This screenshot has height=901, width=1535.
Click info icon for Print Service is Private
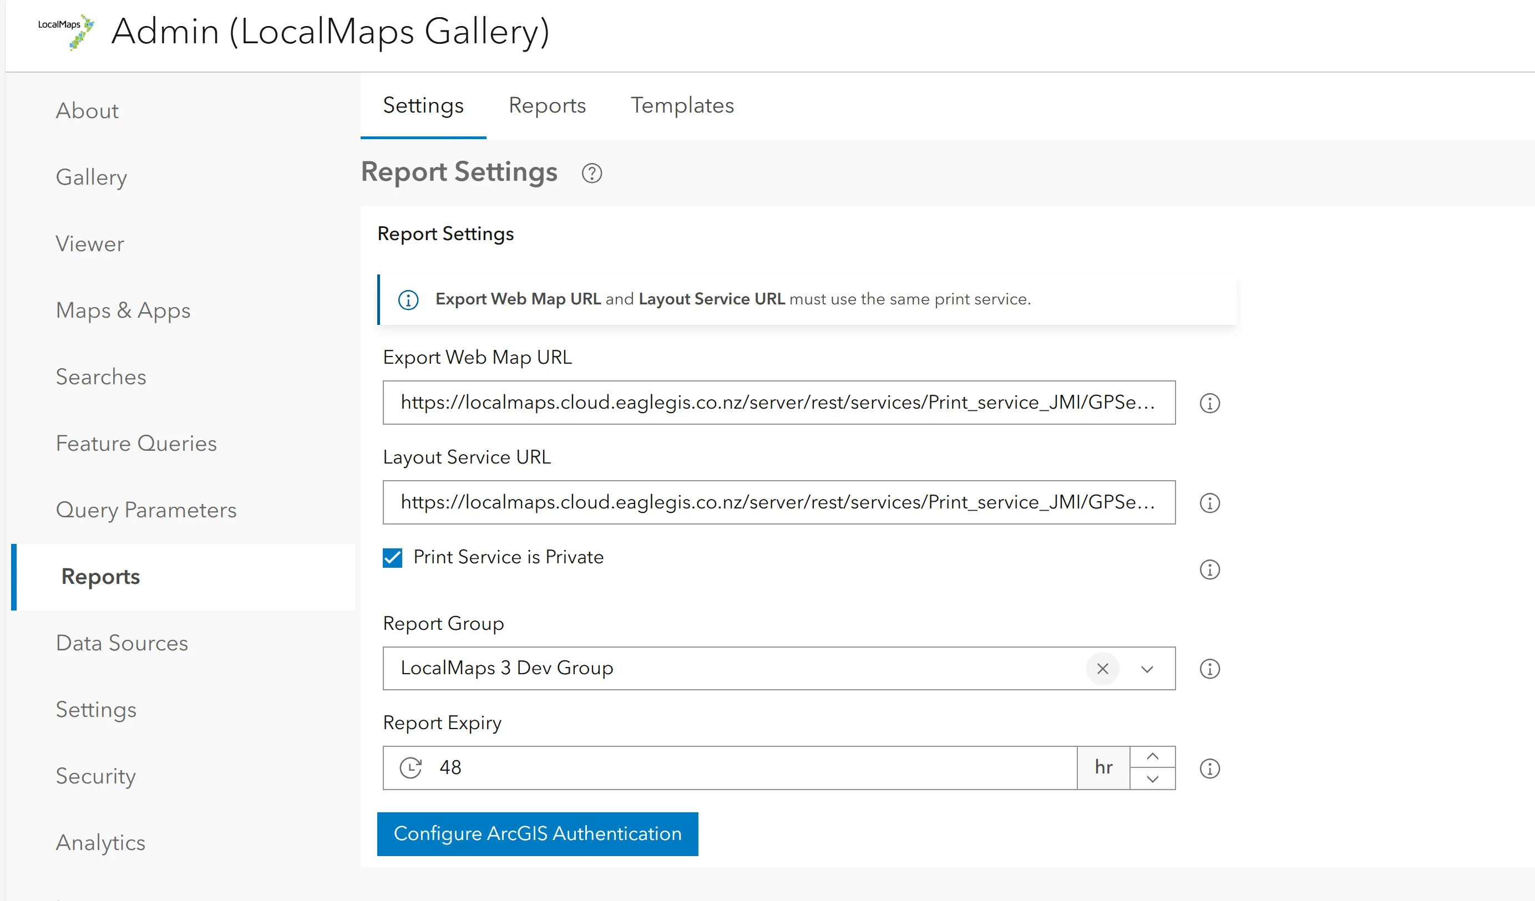[1209, 570]
